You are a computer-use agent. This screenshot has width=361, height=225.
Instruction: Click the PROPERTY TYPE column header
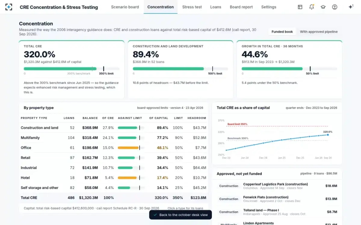[34, 118]
